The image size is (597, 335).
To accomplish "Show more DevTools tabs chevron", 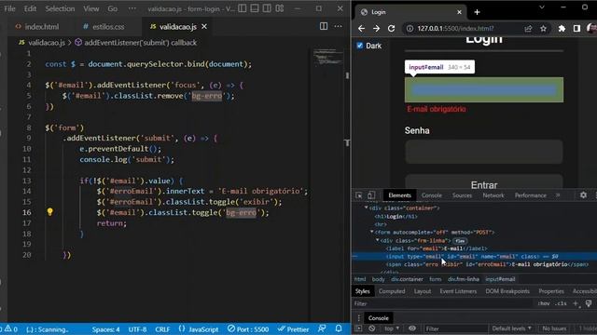I will [x=558, y=195].
